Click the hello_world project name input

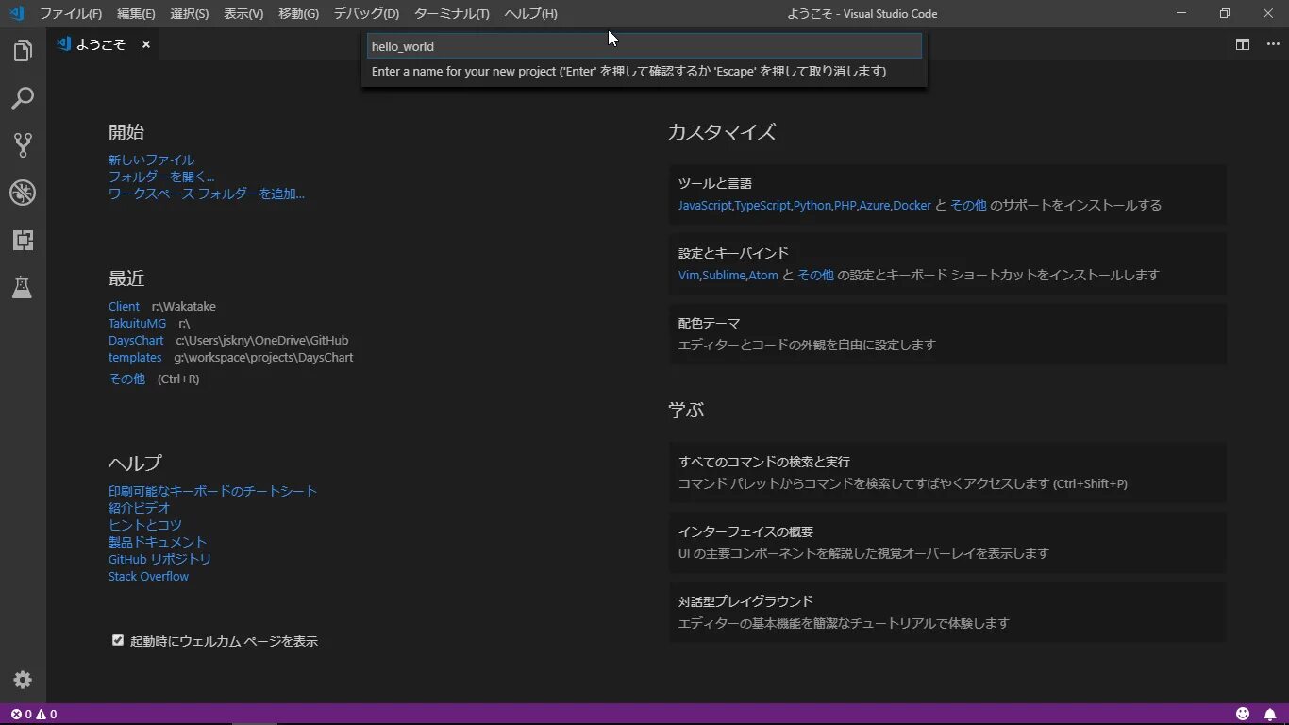644,46
